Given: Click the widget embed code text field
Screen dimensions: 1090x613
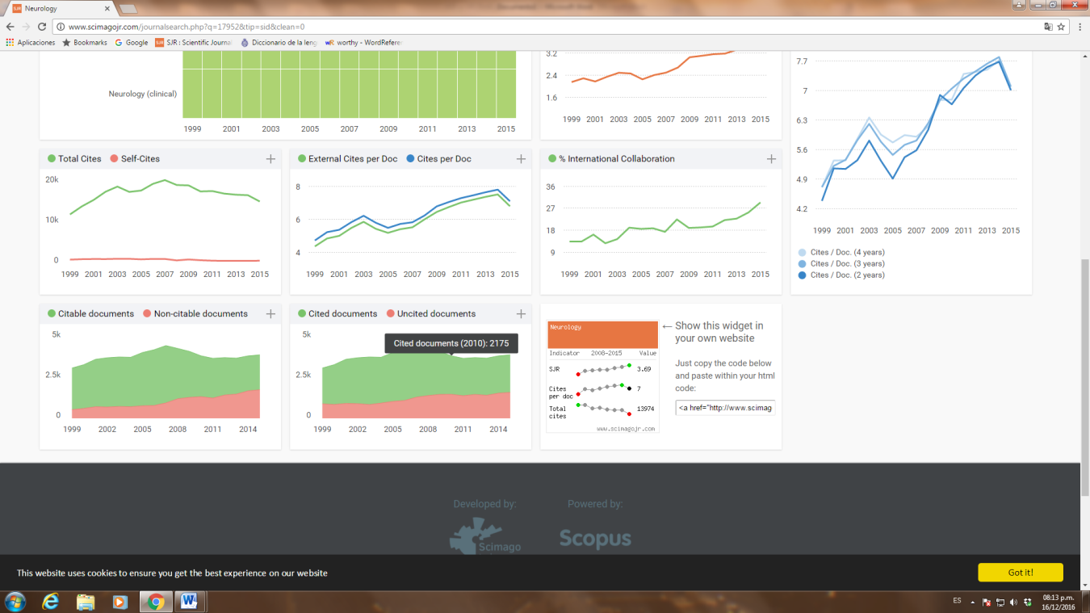Looking at the screenshot, I should 724,408.
